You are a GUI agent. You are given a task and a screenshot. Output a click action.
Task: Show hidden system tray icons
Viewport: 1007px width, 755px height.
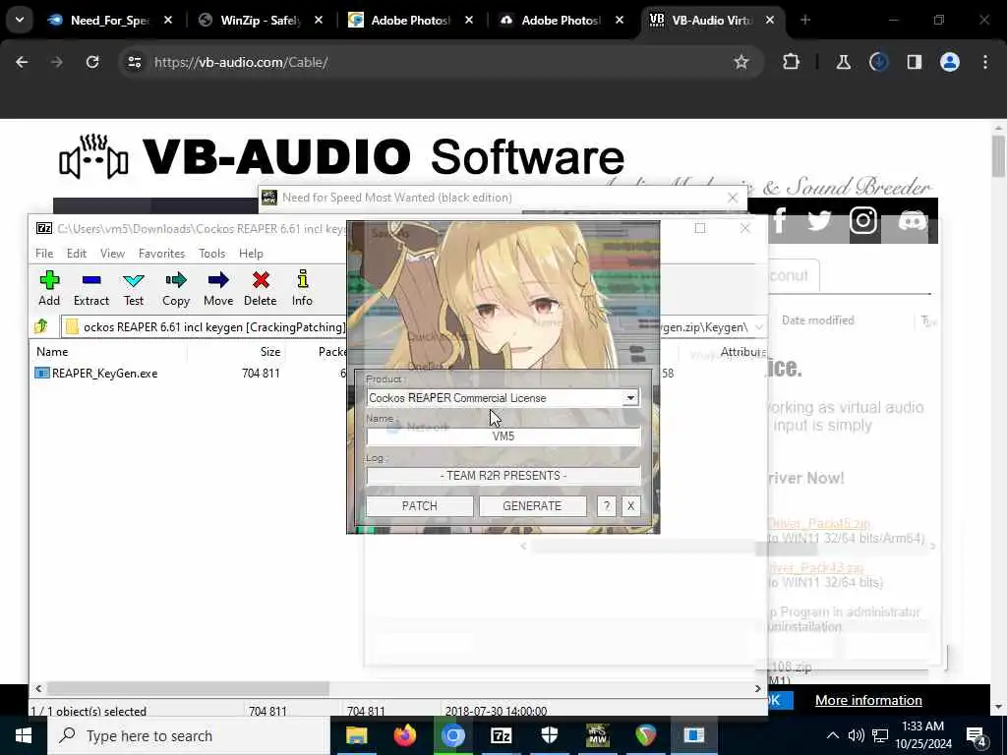point(832,735)
